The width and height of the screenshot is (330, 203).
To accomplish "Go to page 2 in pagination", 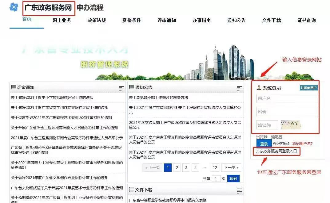I will (177, 168).
